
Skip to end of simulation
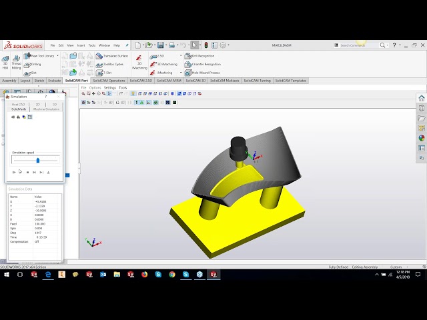coord(41,172)
